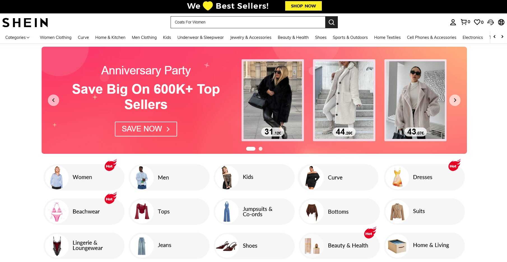Open the globe language selector icon
507x262 pixels.
click(x=501, y=22)
